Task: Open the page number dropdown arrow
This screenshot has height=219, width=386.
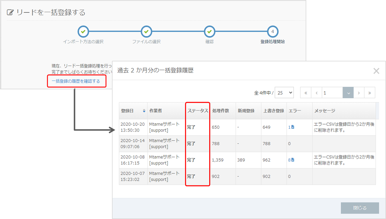Action: [x=348, y=93]
